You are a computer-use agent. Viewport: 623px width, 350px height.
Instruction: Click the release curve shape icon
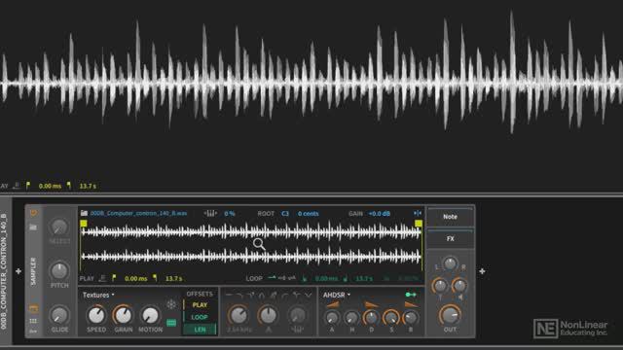point(411,304)
